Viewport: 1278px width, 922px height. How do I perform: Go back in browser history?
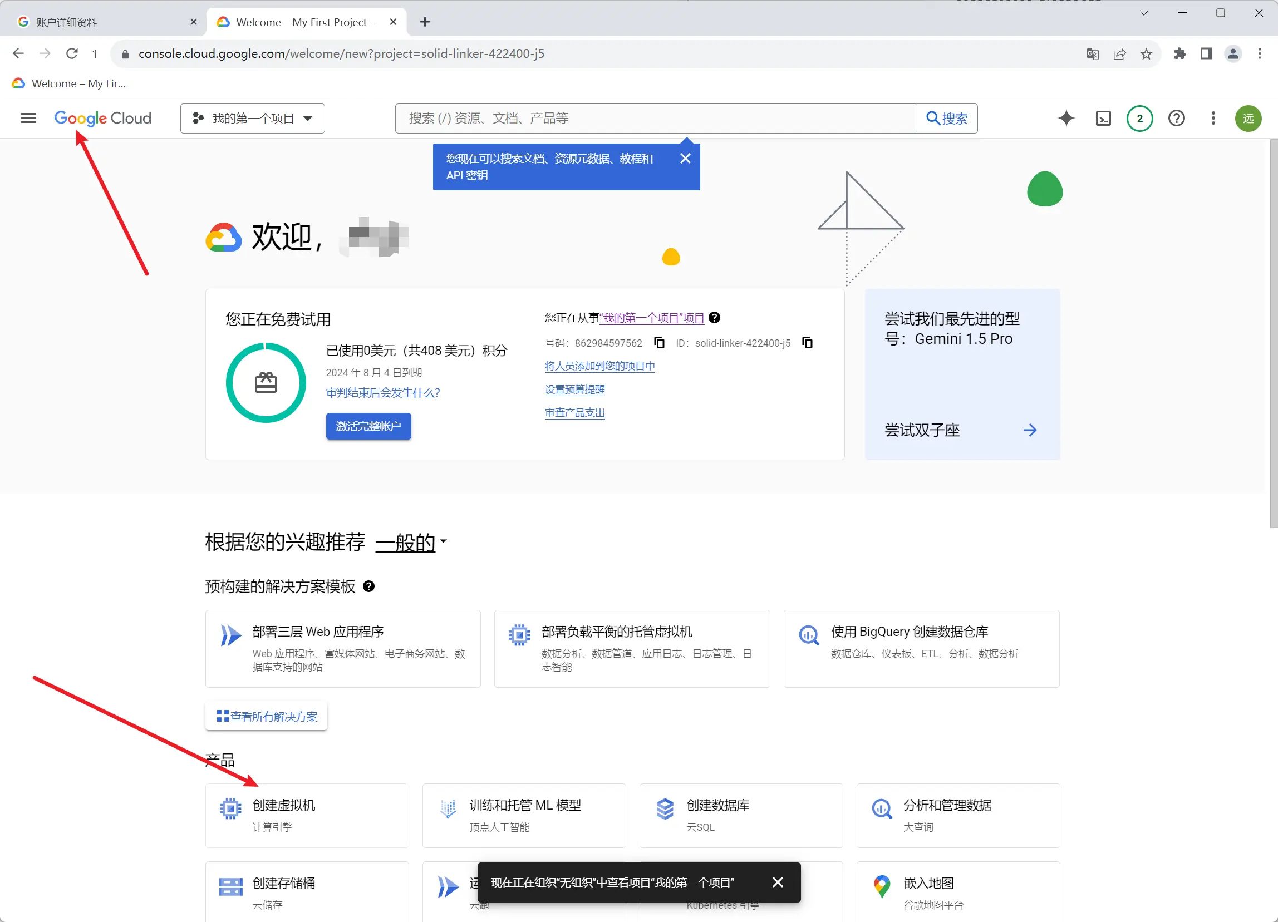click(18, 53)
